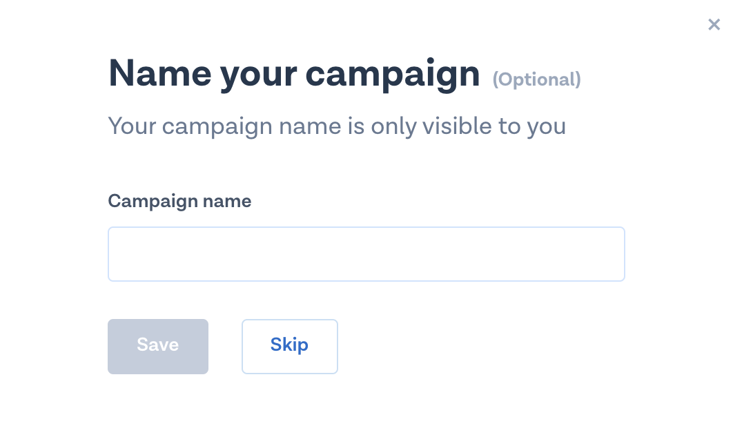
Task: Close the Name your campaign dialog
Action: point(714,25)
